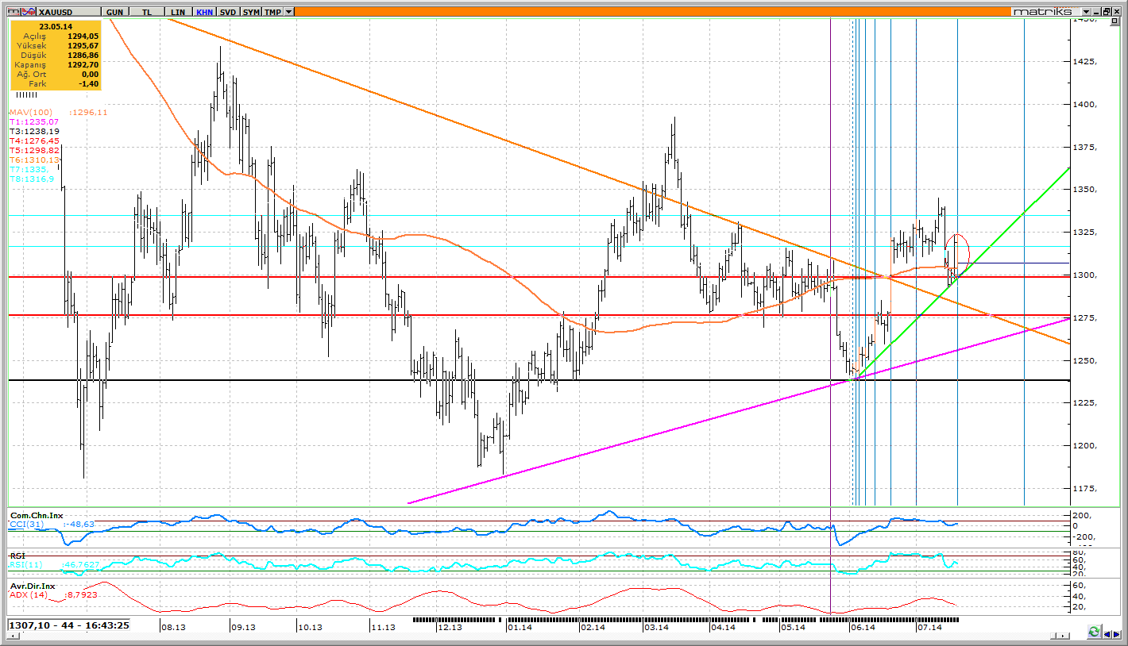Image resolution: width=1128 pixels, height=646 pixels.
Task: Click the 1400 price axis label
Action: (x=1085, y=105)
